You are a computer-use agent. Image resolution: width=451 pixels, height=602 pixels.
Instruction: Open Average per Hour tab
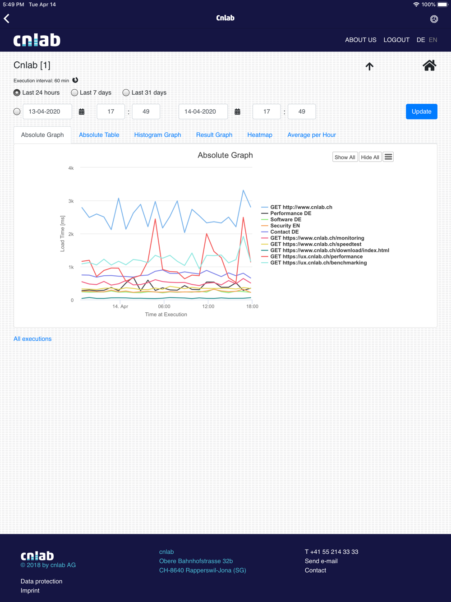312,135
